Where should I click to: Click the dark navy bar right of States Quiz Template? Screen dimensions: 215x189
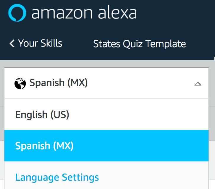click(x=200, y=44)
